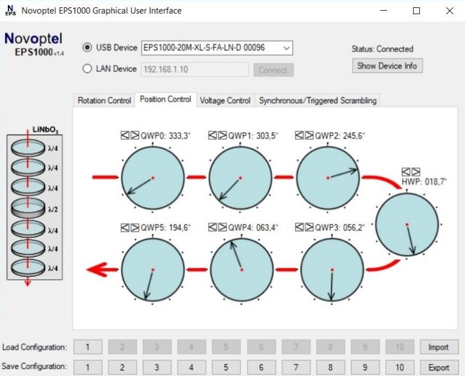The height and width of the screenshot is (376, 465).
Task: Click the Connect button
Action: point(273,70)
